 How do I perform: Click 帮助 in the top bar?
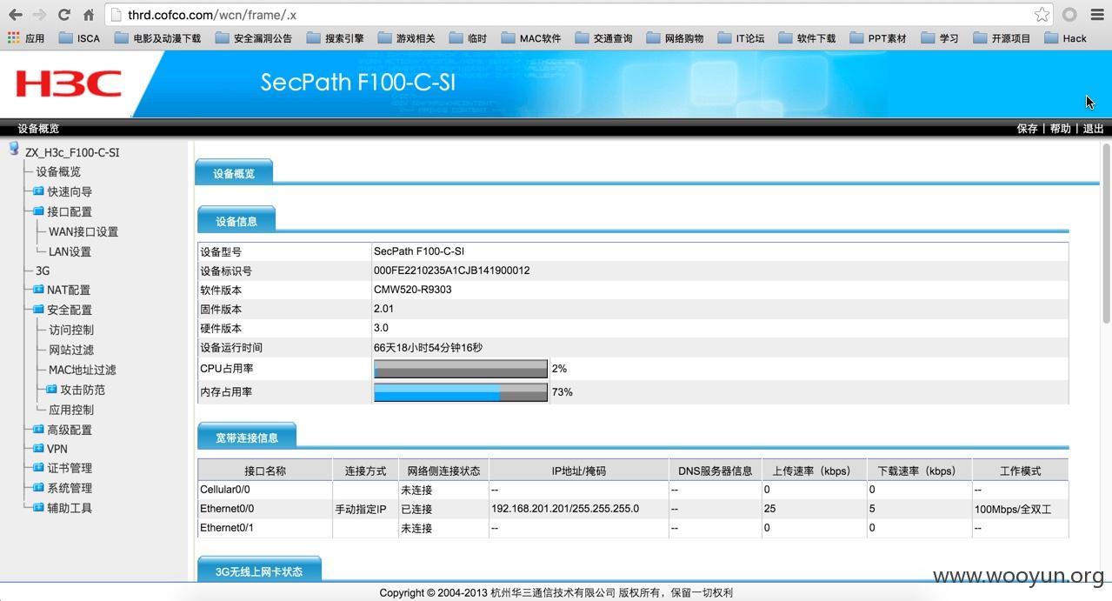1060,129
